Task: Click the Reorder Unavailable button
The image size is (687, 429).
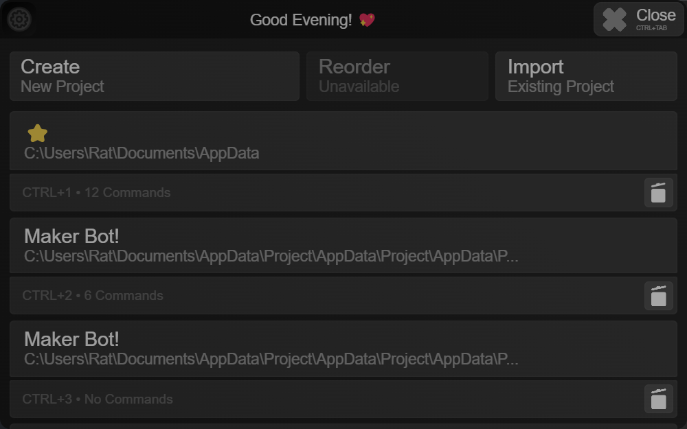Action: (397, 76)
